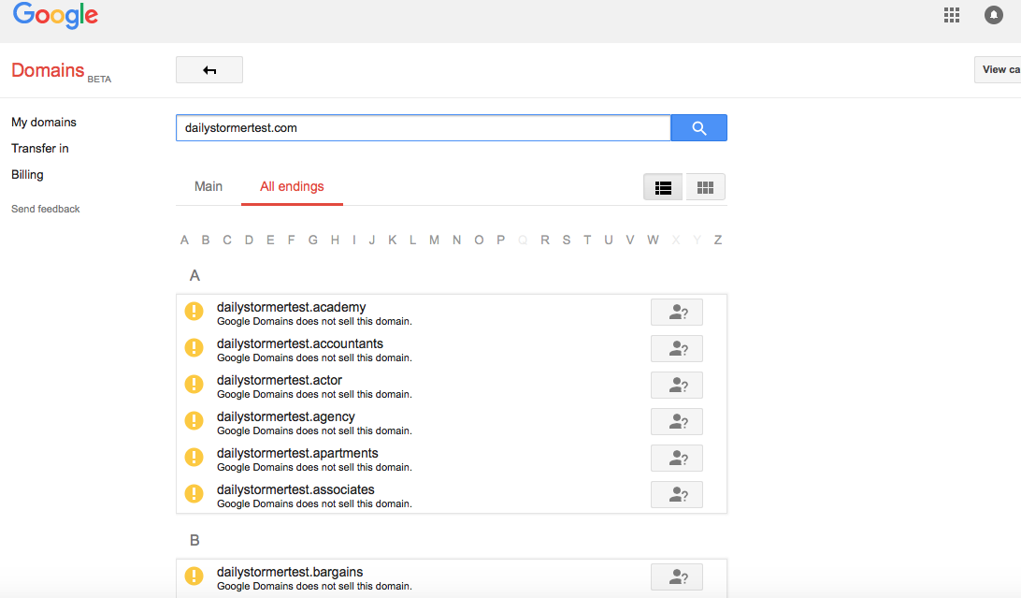Viewport: 1021px width, 598px height.
Task: Select the dailystormertest.agency domain name
Action: point(286,416)
